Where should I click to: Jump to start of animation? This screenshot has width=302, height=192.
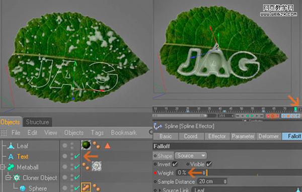[x=237, y=116]
